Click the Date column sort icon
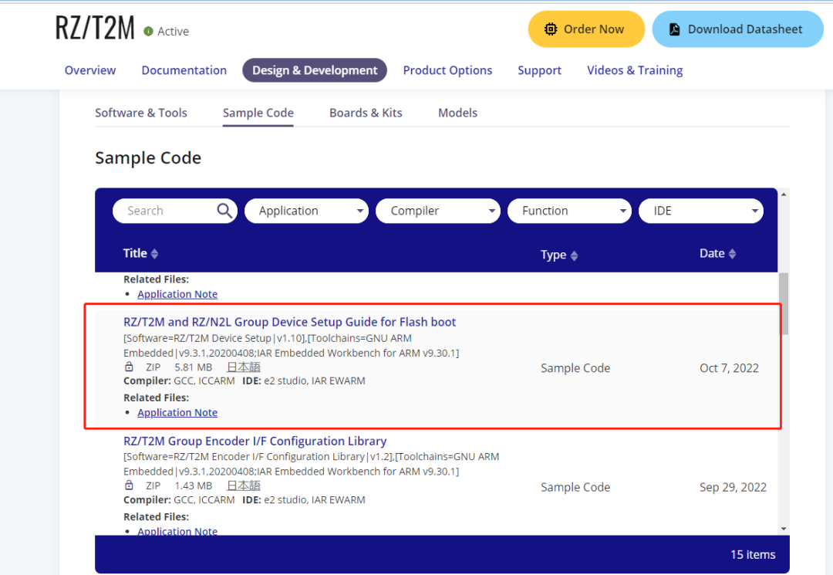Screen dimensions: 833x575 point(732,254)
